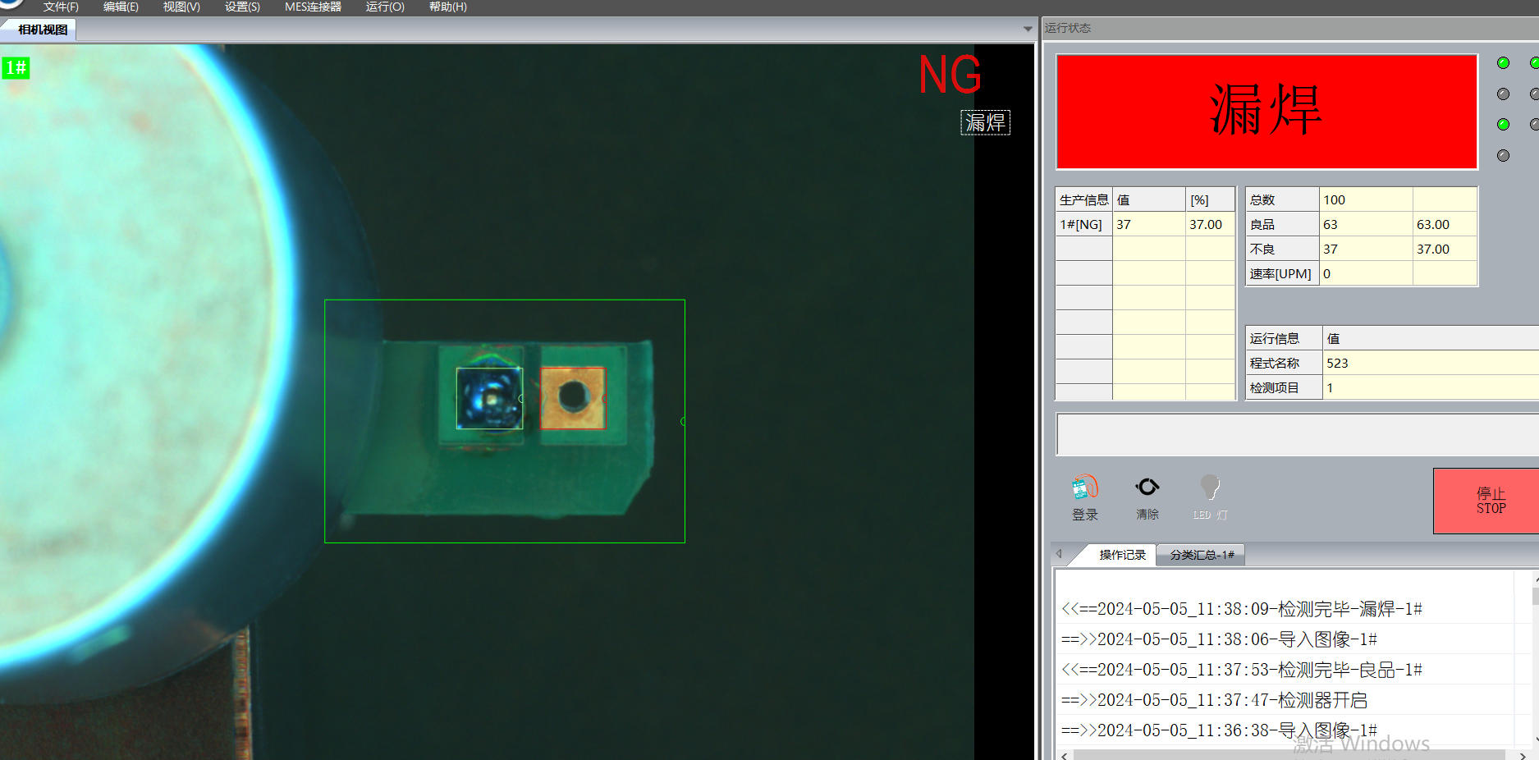1539x760 pixels.
Task: Click the large red 漏焊 status banner
Action: click(1266, 112)
